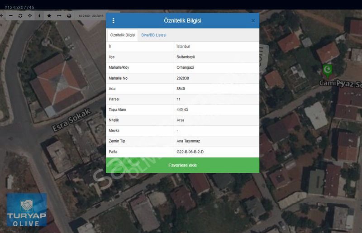Click the coordinates display in toolbar
Image resolution: width=362 pixels, height=233 pixels.
[x=90, y=15]
